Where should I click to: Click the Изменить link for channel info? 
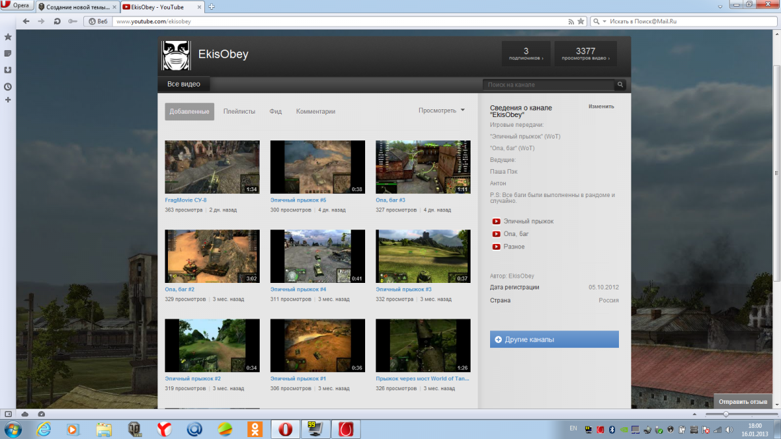[x=601, y=106]
